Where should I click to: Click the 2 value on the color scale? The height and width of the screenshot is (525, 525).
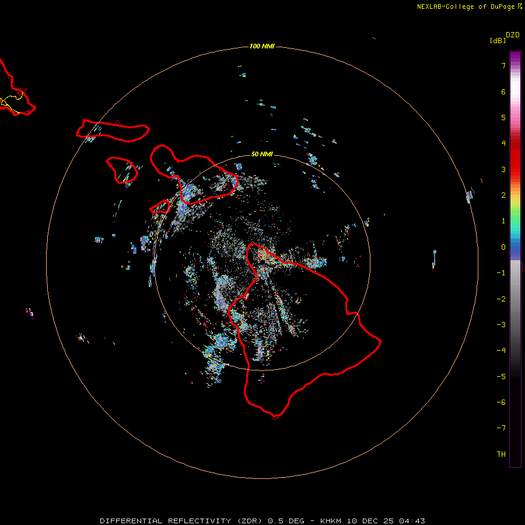coord(503,195)
